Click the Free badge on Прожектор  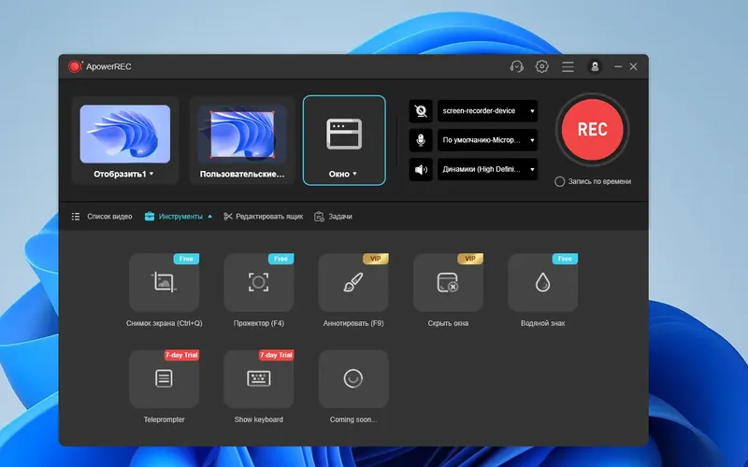(281, 259)
